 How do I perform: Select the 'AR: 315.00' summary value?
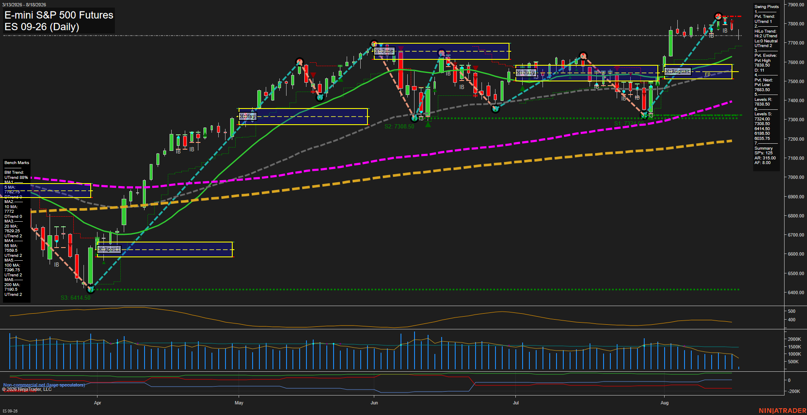[x=765, y=158]
